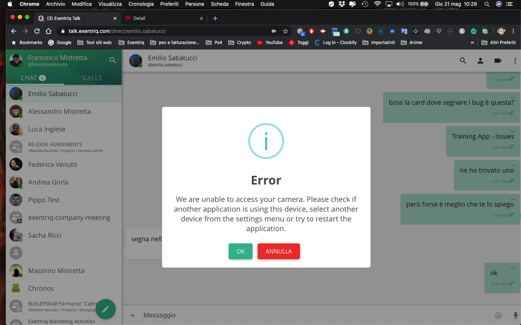Open the RELEASE AGREEMENTS group chat

coord(55,147)
